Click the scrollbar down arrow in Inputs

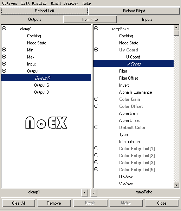(176, 185)
